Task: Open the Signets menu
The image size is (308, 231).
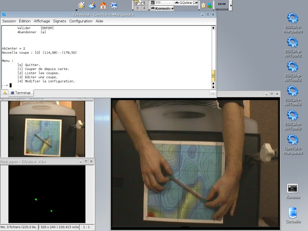Action: 60,21
